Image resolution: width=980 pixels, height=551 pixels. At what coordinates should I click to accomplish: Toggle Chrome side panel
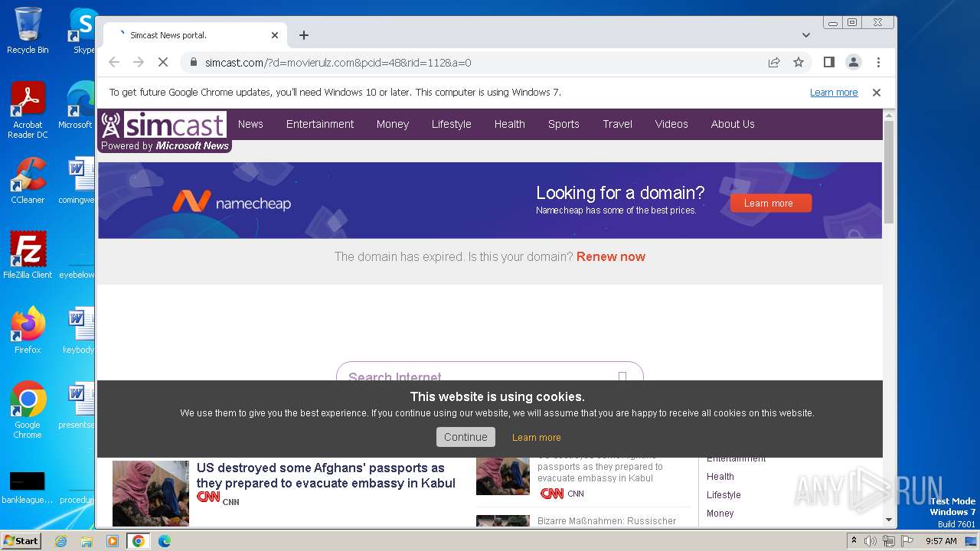828,63
